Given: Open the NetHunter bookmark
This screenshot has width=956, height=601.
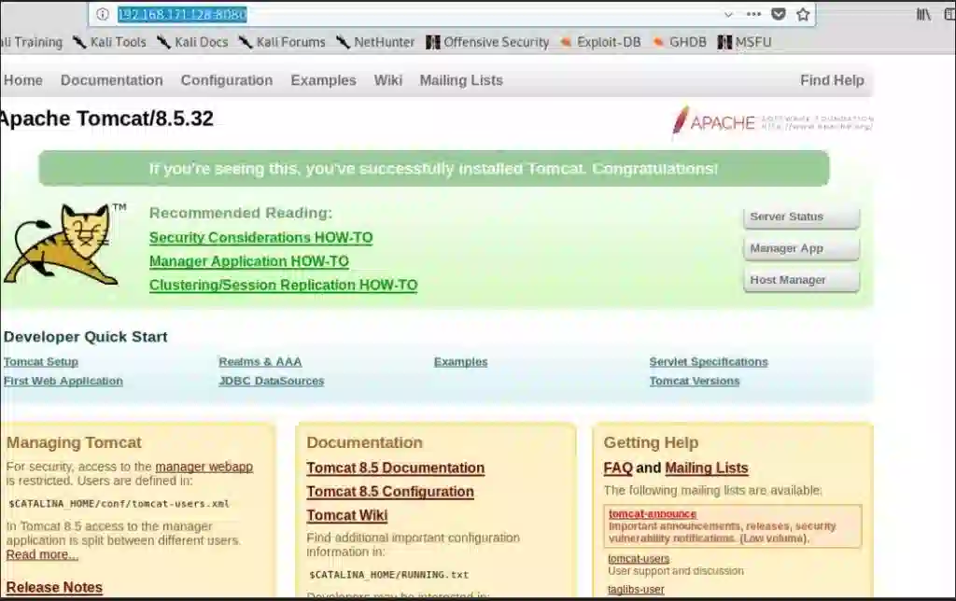Looking at the screenshot, I should coord(375,42).
